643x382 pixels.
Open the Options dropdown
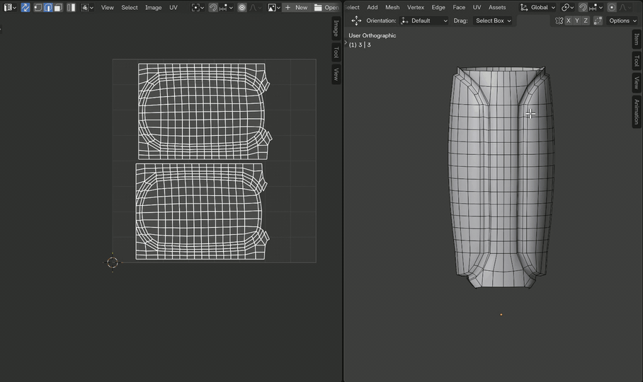[622, 21]
